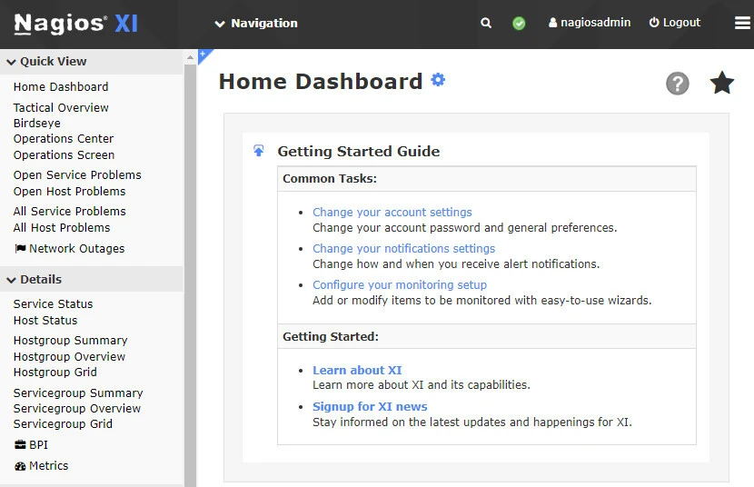Open the hamburger menu icon
This screenshot has height=487, width=754.
point(742,24)
